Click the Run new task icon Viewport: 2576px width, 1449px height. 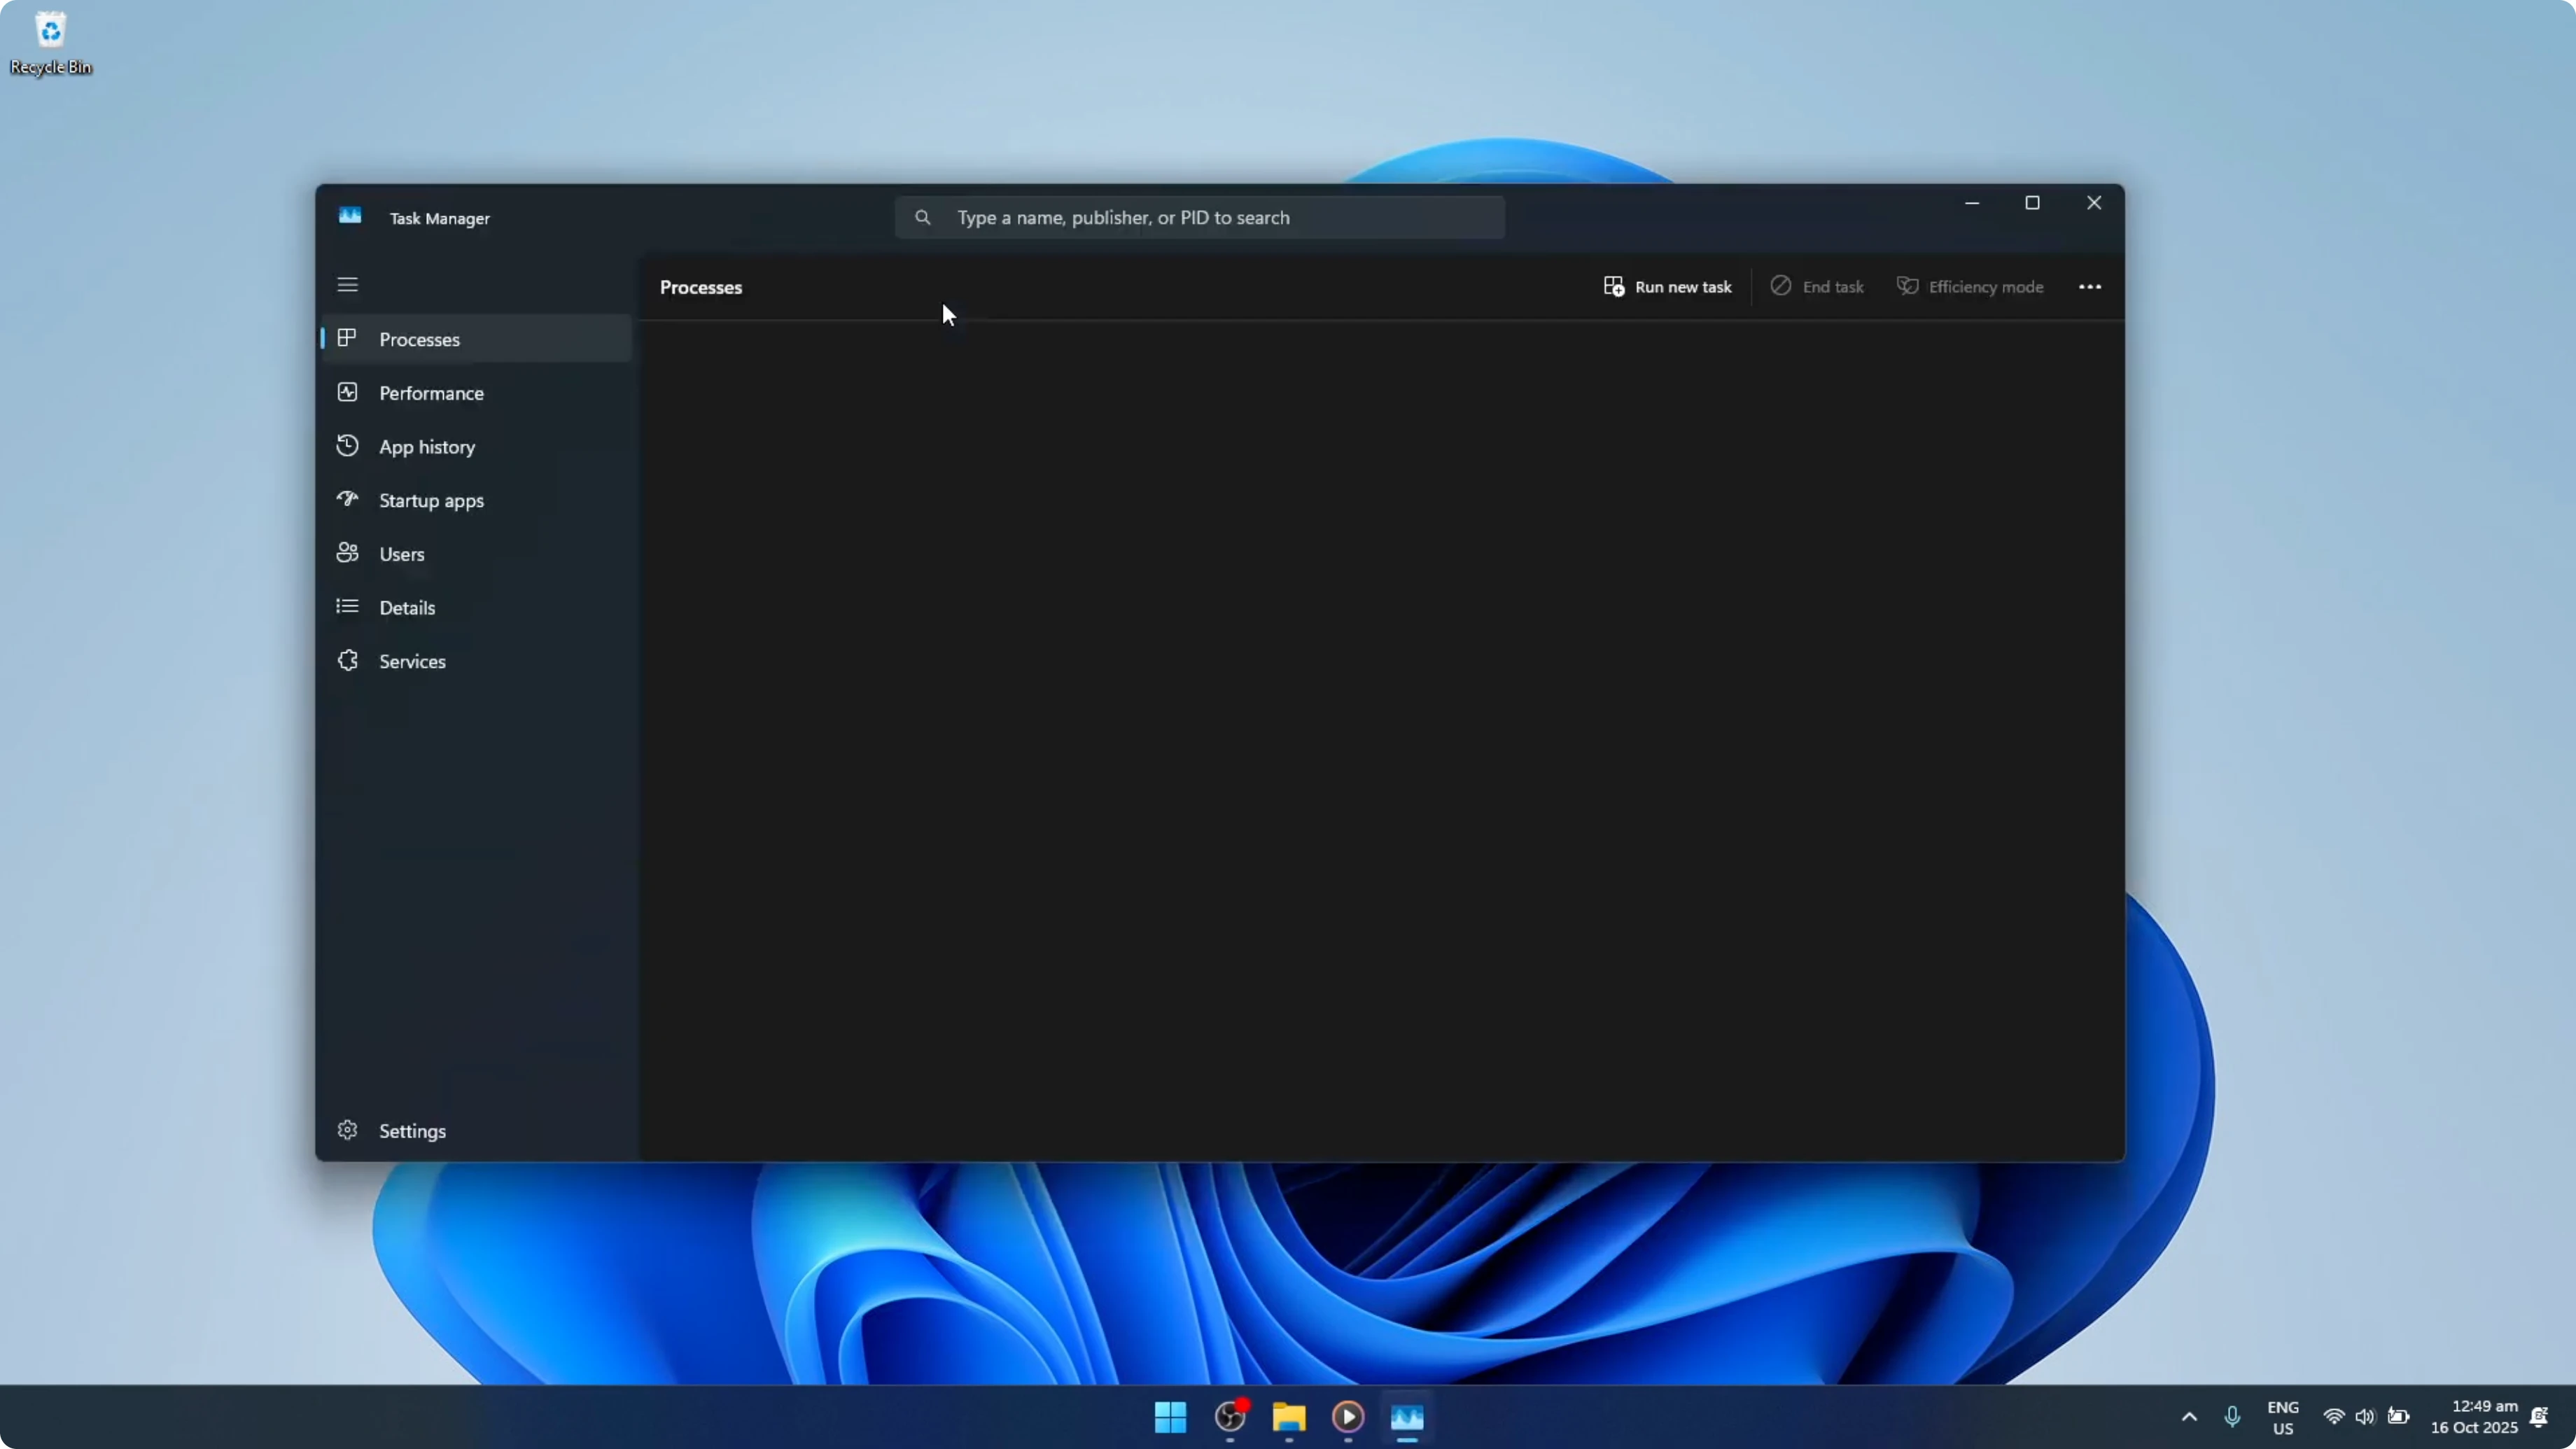click(1613, 287)
